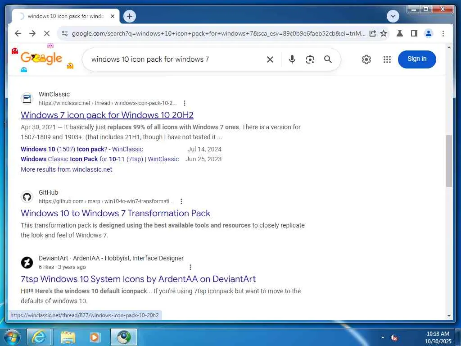Share this page icon in address bar
The height and width of the screenshot is (346, 461).
(372, 33)
